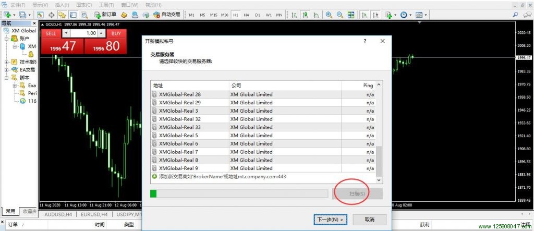Decrease lot volume with down arrow
534x231 pixels.
tap(66, 33)
